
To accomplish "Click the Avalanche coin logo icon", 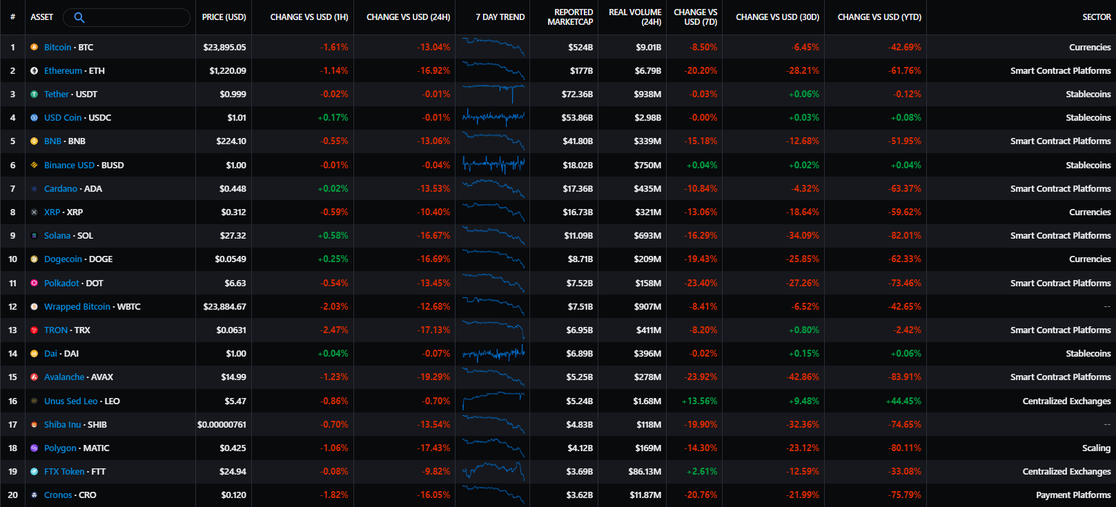I will click(34, 377).
